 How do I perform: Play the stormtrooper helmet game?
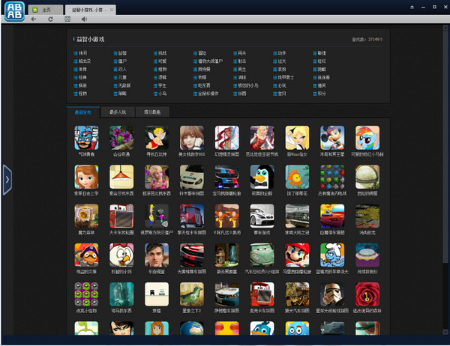point(331,295)
